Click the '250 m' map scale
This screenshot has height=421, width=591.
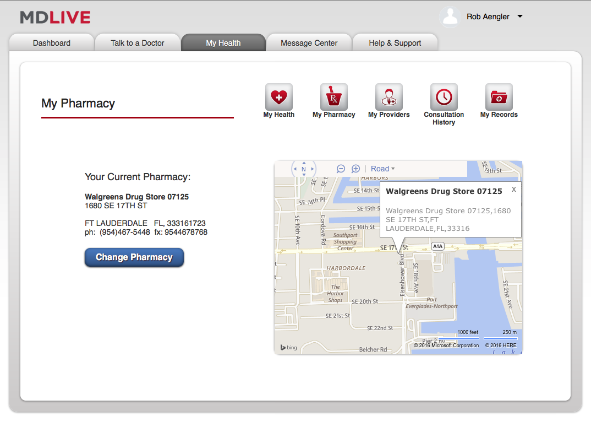(x=510, y=332)
